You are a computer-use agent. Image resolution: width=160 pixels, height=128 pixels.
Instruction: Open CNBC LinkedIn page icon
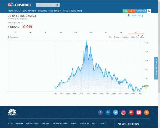pos(108,112)
